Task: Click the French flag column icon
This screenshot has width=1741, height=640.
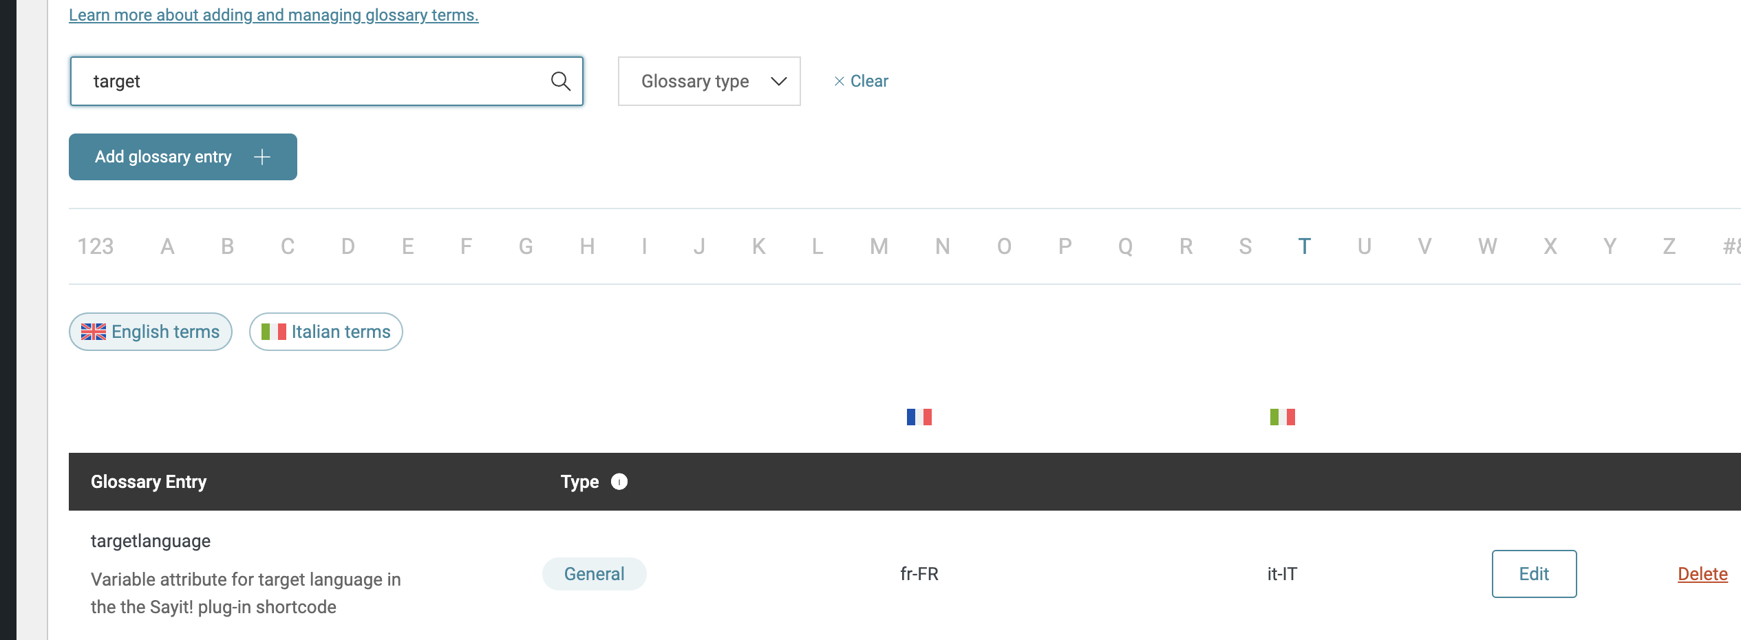Action: [919, 417]
